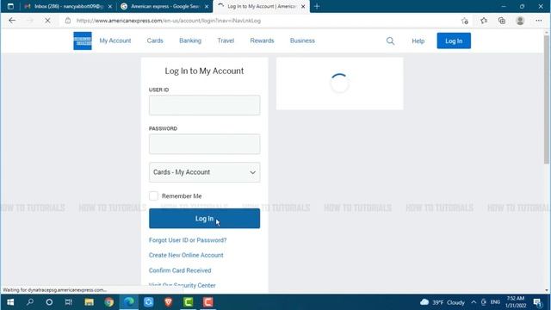
Task: Open Cortana from the taskbar
Action: point(49,302)
